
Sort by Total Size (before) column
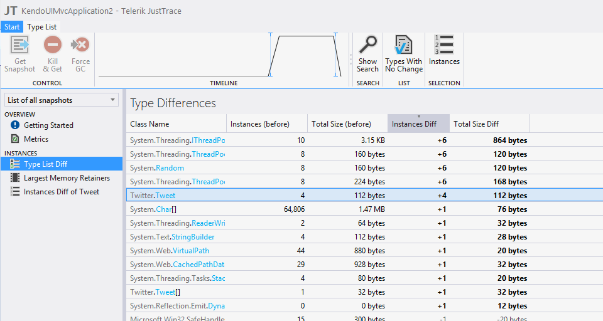pyautogui.click(x=347, y=124)
